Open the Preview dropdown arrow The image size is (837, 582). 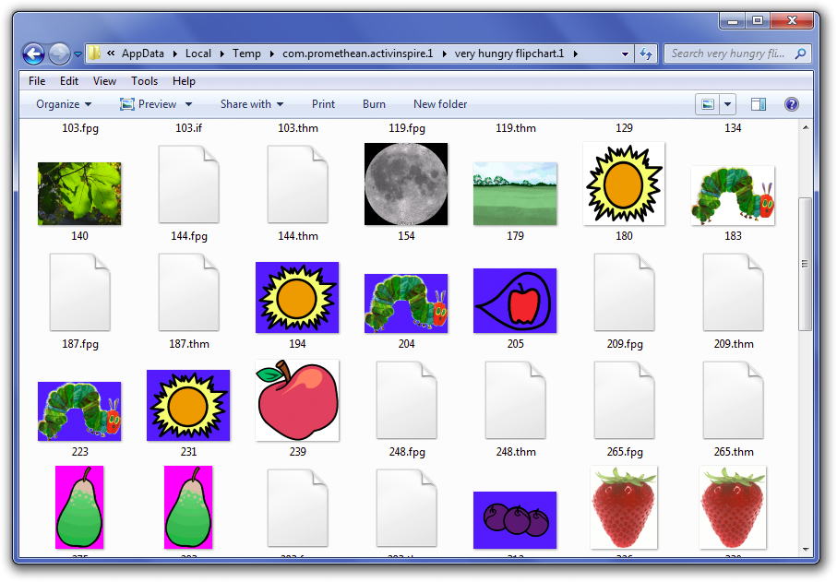[187, 103]
